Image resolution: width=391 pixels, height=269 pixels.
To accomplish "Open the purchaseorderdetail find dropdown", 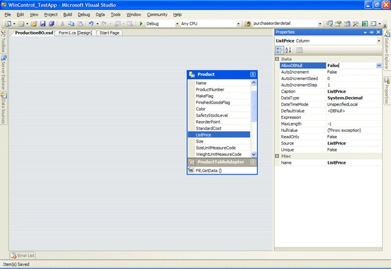I will coord(320,24).
